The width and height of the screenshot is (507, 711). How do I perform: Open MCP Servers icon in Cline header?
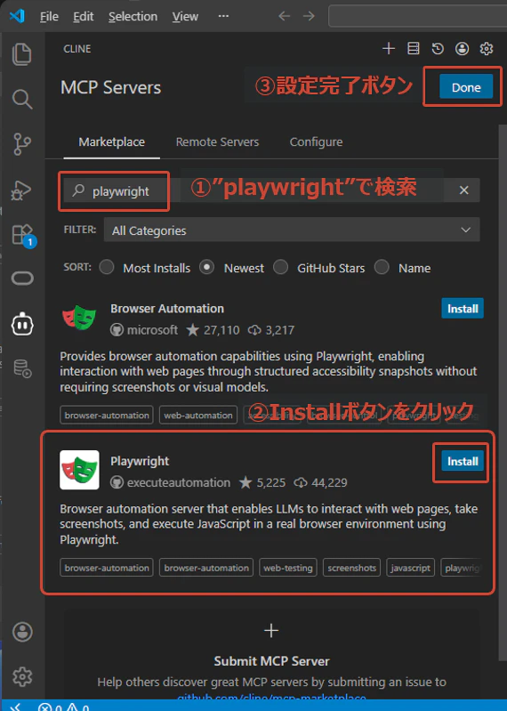pyautogui.click(x=414, y=49)
